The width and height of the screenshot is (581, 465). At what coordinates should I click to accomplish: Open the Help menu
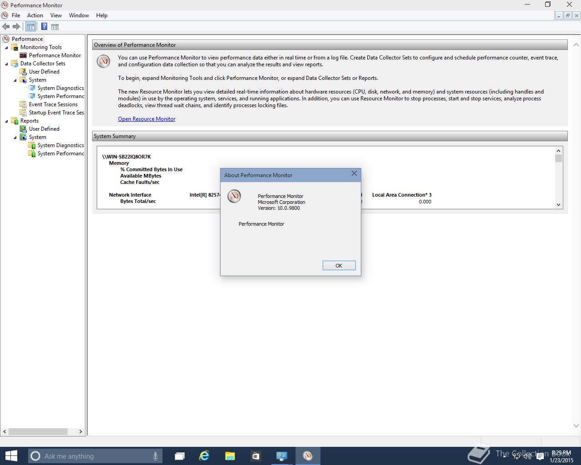(x=102, y=15)
